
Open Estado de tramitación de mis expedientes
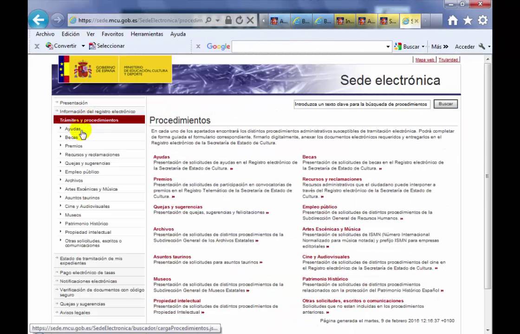pyautogui.click(x=91, y=261)
